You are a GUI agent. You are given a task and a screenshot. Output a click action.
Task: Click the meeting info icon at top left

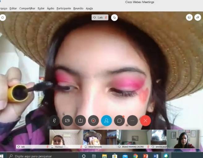pyautogui.click(x=3, y=18)
